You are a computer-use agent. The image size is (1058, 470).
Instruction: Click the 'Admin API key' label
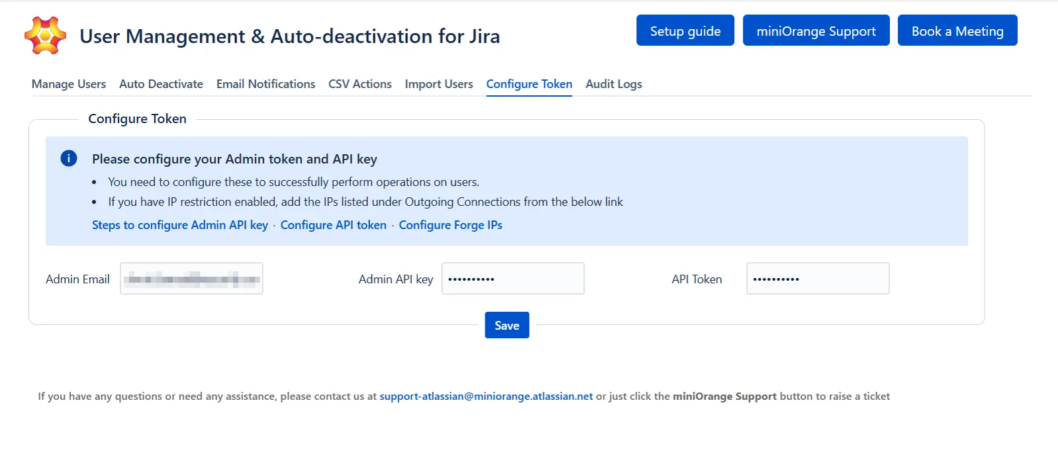tap(396, 279)
